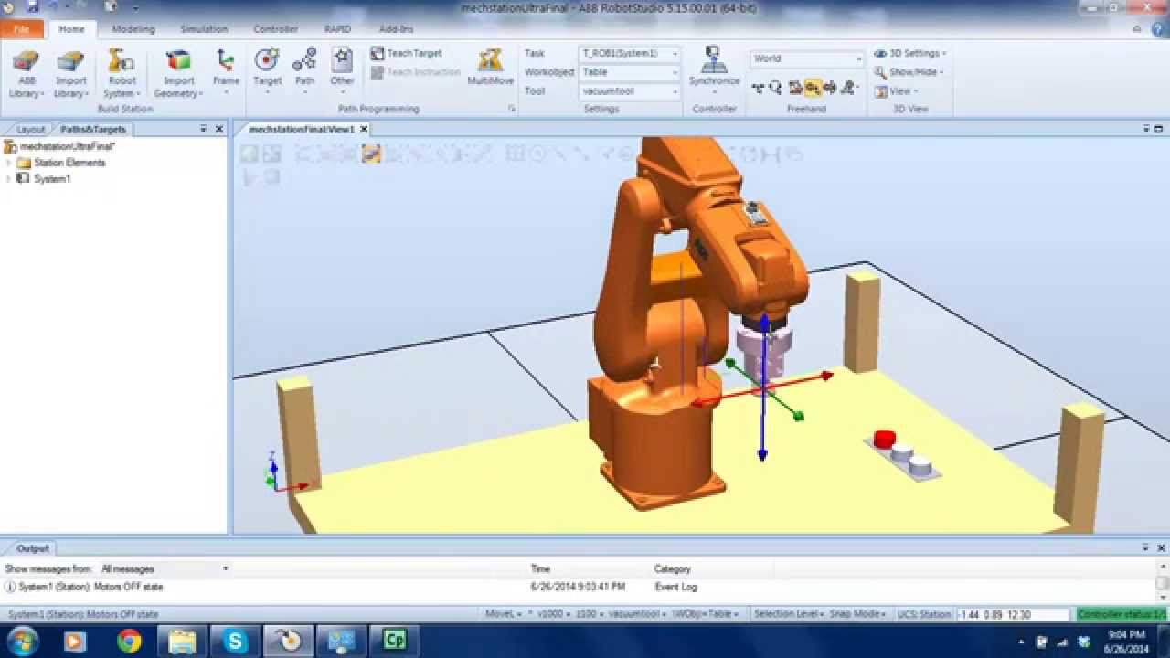This screenshot has width=1170, height=658.
Task: Select the Freehand Move tool
Action: point(758,88)
